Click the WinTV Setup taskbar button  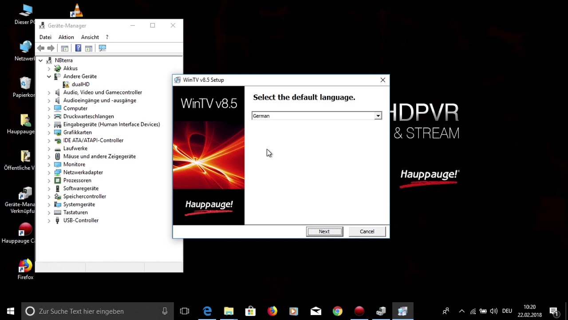tap(402, 311)
